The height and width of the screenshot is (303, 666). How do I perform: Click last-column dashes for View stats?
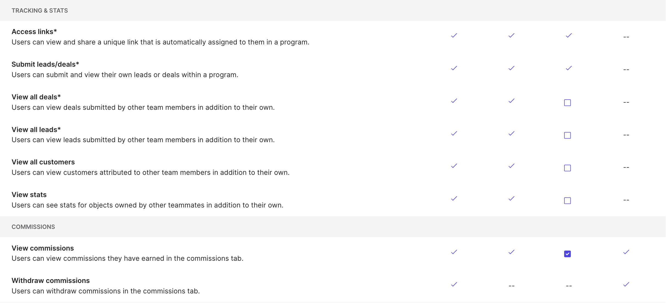click(x=626, y=200)
